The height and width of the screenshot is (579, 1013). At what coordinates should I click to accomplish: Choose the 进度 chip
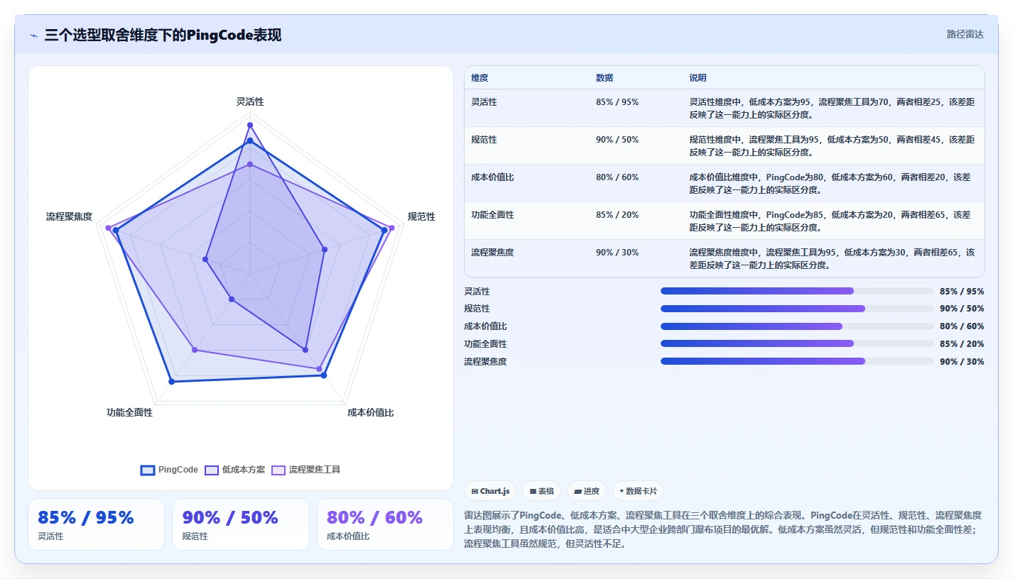coord(587,491)
